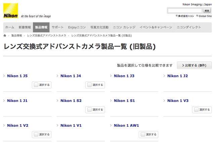
Task: Click the arrow icon beside Nikon 1 S2
Action: point(57,101)
